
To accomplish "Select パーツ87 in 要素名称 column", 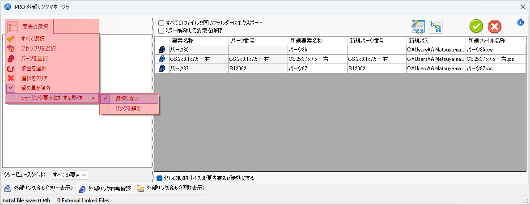I will [199, 68].
